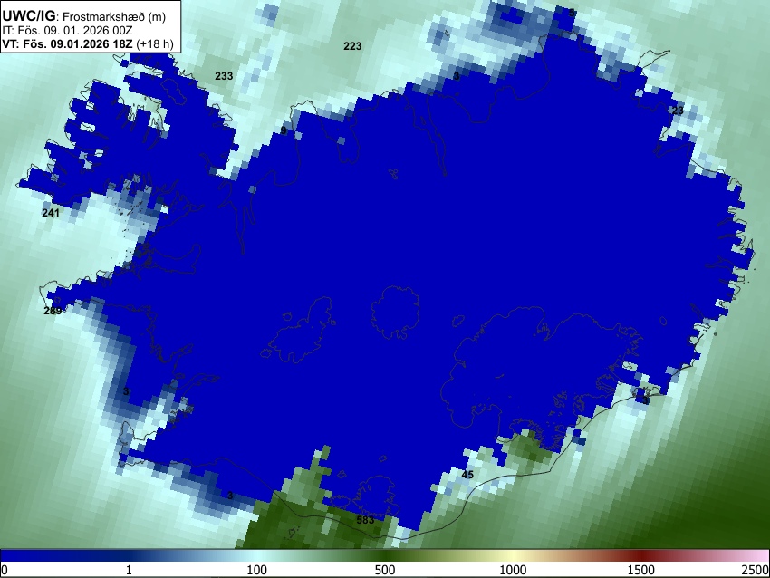The height and width of the screenshot is (578, 770).
Task: Click the map value label '23'
Action: (678, 111)
